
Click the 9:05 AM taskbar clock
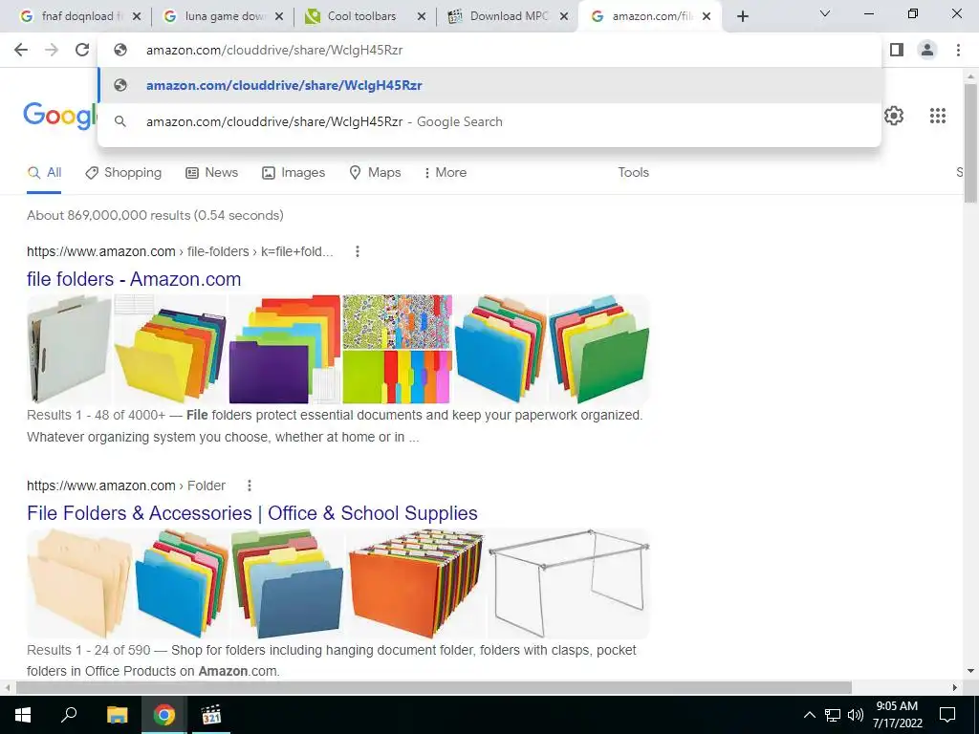pos(897,715)
